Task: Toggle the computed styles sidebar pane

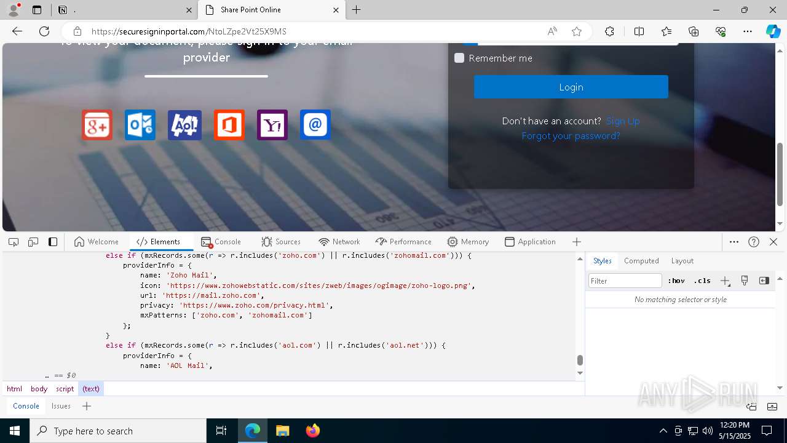Action: point(764,281)
